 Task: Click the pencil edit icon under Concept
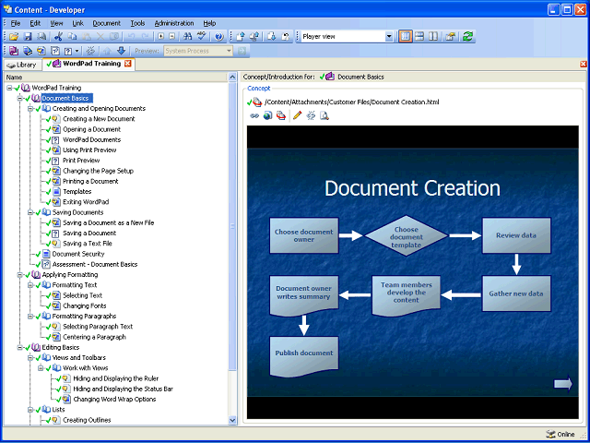297,115
